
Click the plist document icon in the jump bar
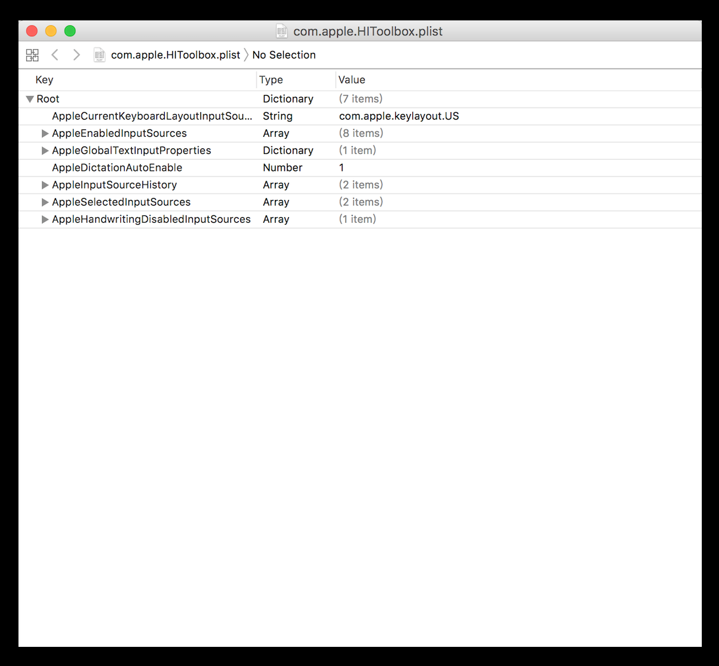click(99, 55)
